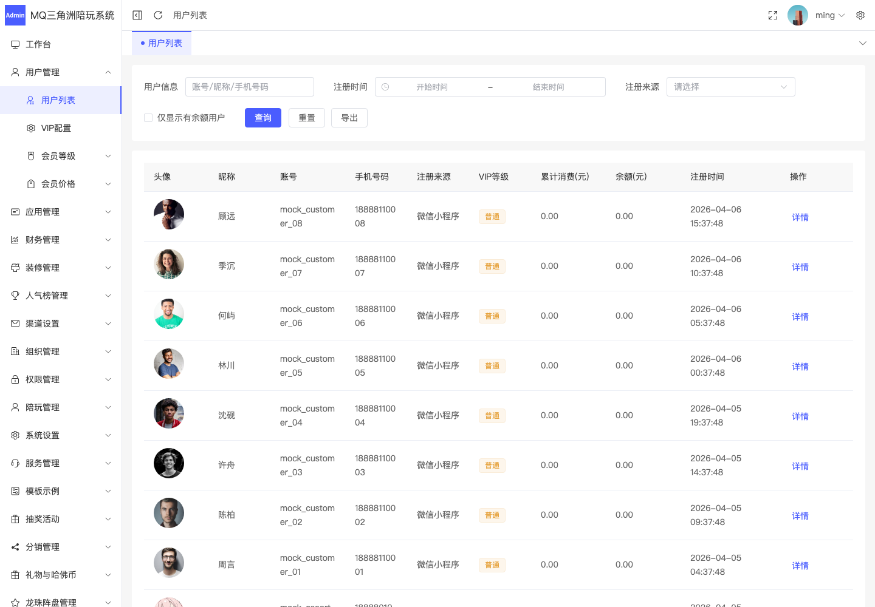This screenshot has height=607, width=875.
Task: Expand the 会员价格 submenu
Action: coord(61,184)
